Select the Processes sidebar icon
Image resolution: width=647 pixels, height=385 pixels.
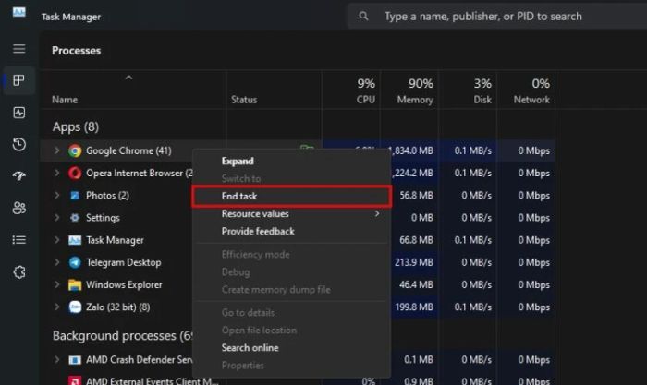click(x=19, y=80)
